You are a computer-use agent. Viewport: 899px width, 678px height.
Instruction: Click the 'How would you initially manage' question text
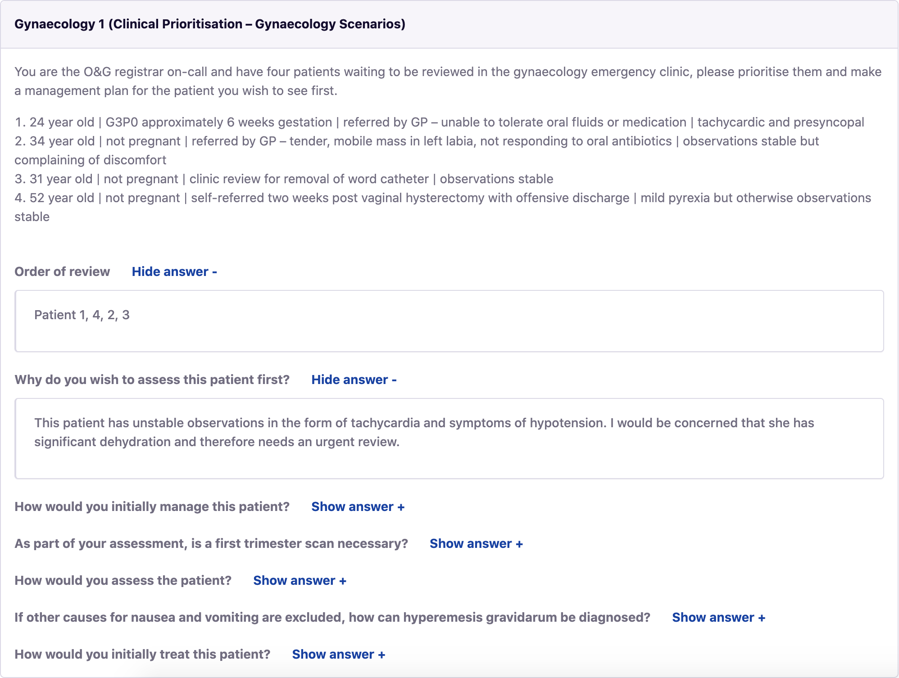(x=152, y=506)
